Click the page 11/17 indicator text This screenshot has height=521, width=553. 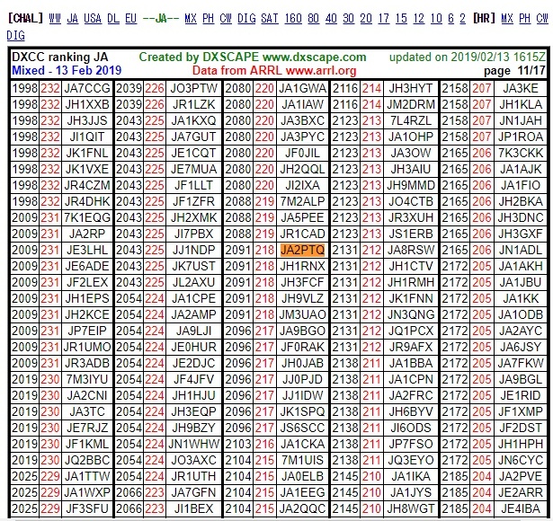click(x=514, y=70)
